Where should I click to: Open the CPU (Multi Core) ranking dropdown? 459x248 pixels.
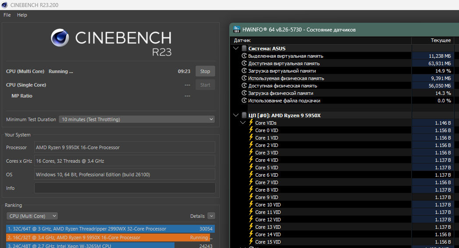coord(32,216)
